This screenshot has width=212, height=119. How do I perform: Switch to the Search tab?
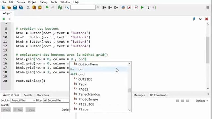pos(28,95)
